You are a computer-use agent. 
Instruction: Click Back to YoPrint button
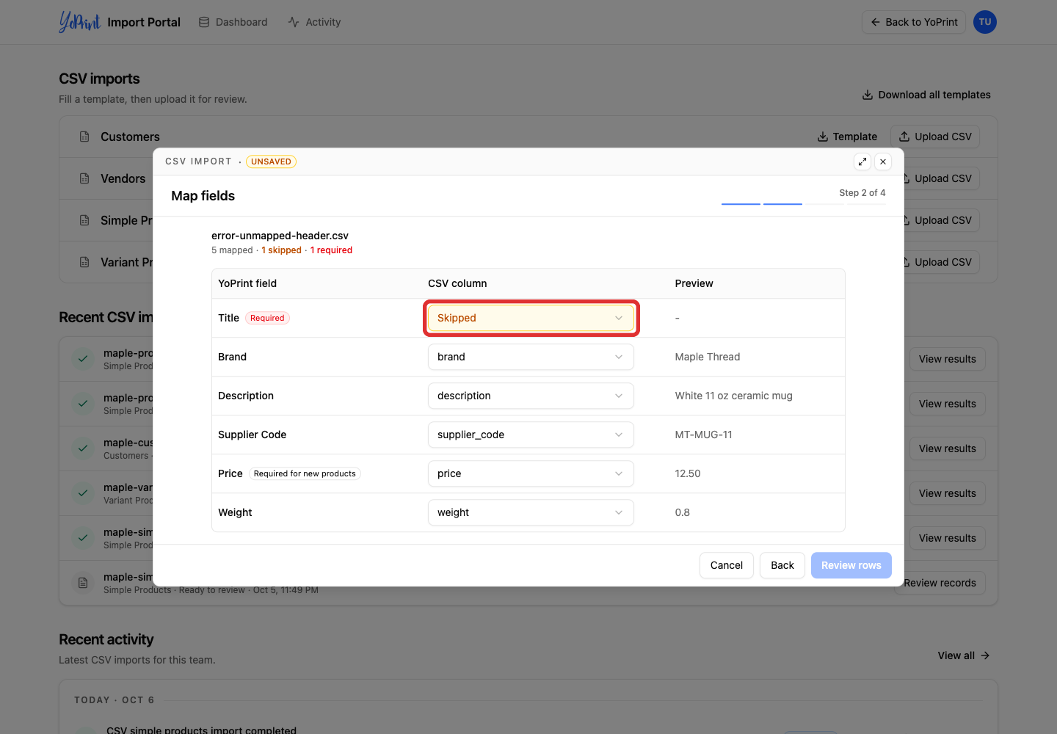tap(914, 22)
